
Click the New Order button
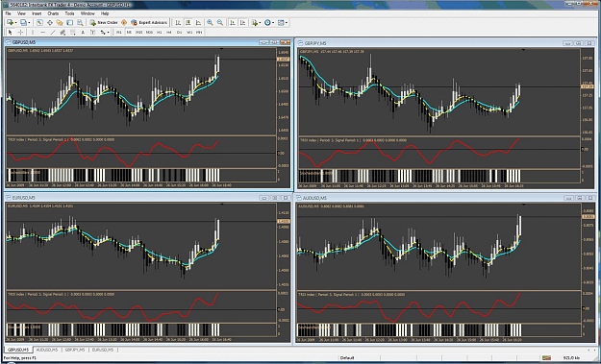(104, 23)
